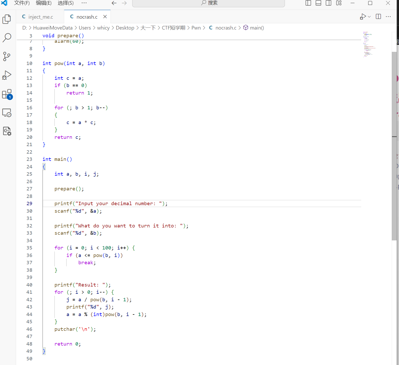This screenshot has width=399, height=365.
Task: Click the vertical editor scrollbar
Action: 394,146
